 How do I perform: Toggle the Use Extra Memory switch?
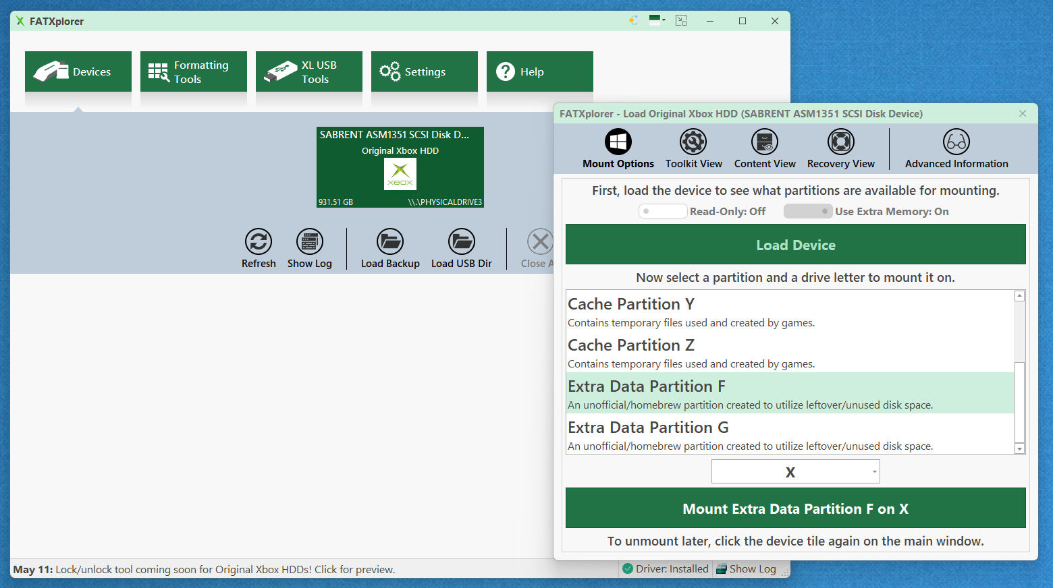tap(807, 212)
